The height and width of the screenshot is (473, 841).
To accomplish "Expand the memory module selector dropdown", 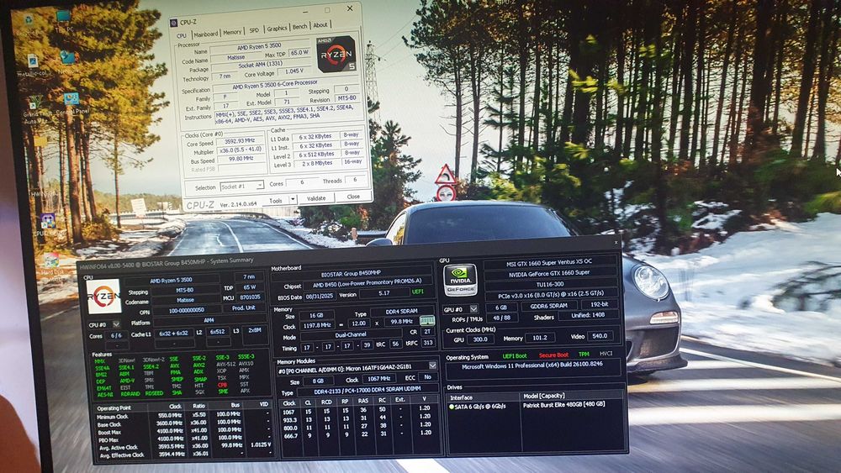I will [432, 365].
